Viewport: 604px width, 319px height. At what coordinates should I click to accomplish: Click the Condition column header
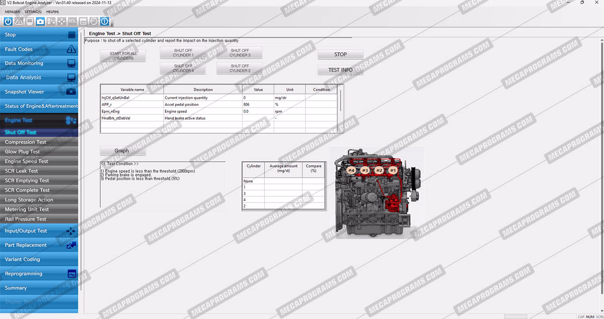tap(321, 90)
